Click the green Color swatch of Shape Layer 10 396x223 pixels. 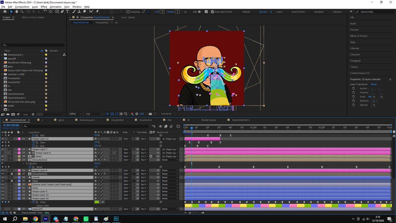(x=97, y=202)
